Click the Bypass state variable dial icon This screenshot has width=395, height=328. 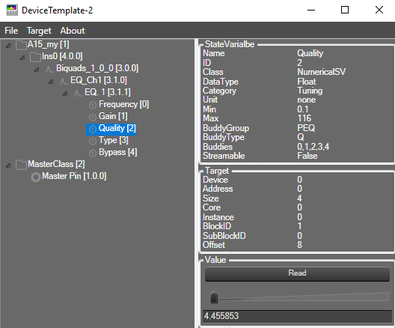click(93, 153)
